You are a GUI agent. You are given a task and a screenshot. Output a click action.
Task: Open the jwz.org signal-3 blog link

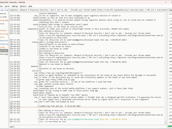tap(61, 73)
